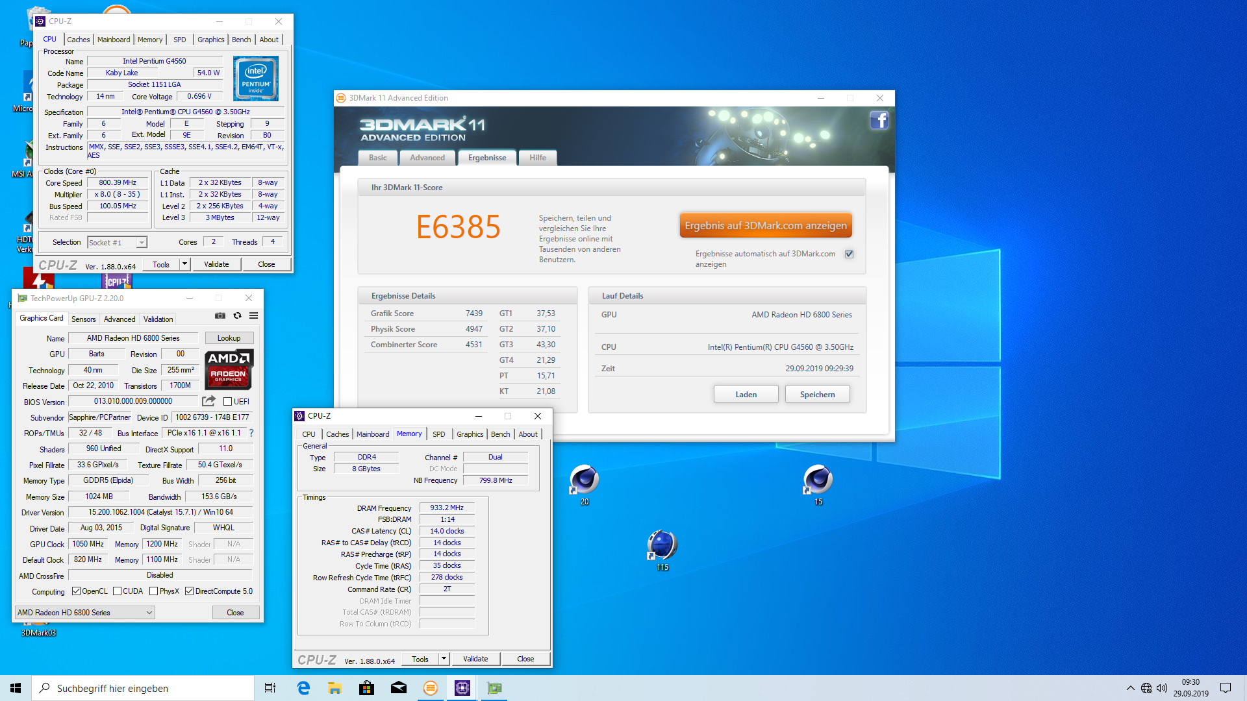Open the notification center icon
The height and width of the screenshot is (701, 1247).
(1226, 688)
